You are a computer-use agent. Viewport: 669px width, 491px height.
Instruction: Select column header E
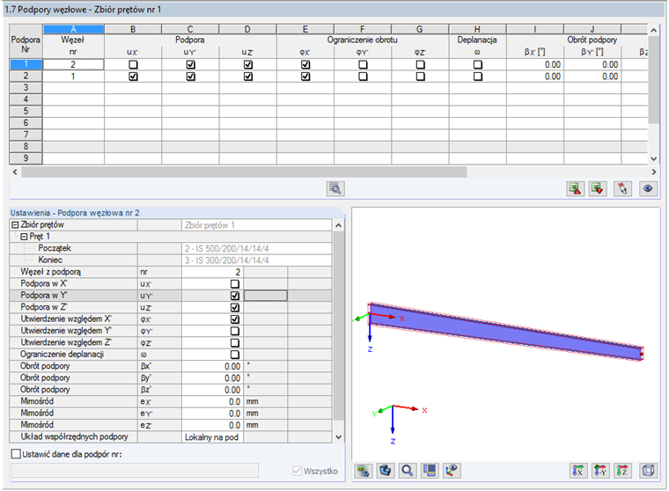pos(305,29)
